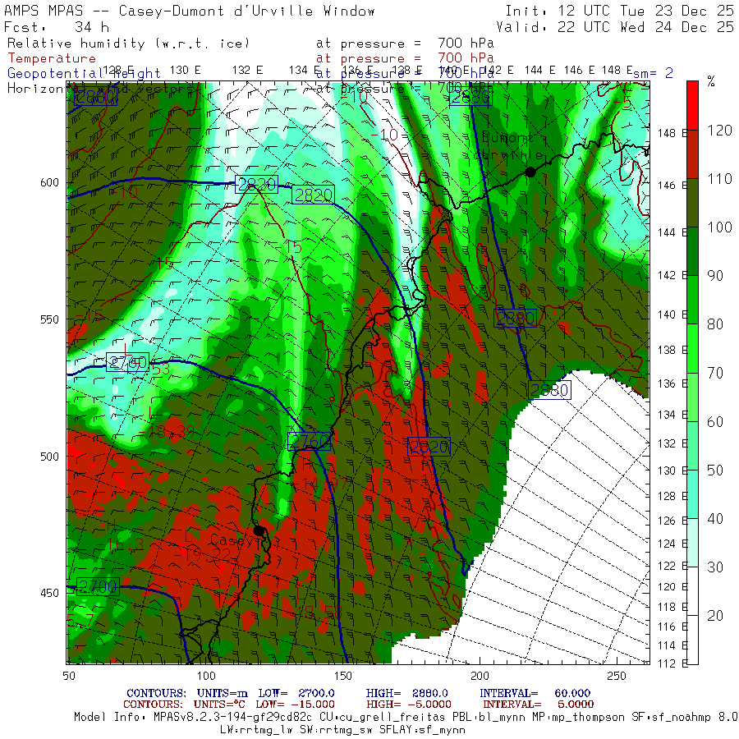739x739 pixels.
Task: Click the x-axis tick label '150'
Action: click(x=343, y=676)
